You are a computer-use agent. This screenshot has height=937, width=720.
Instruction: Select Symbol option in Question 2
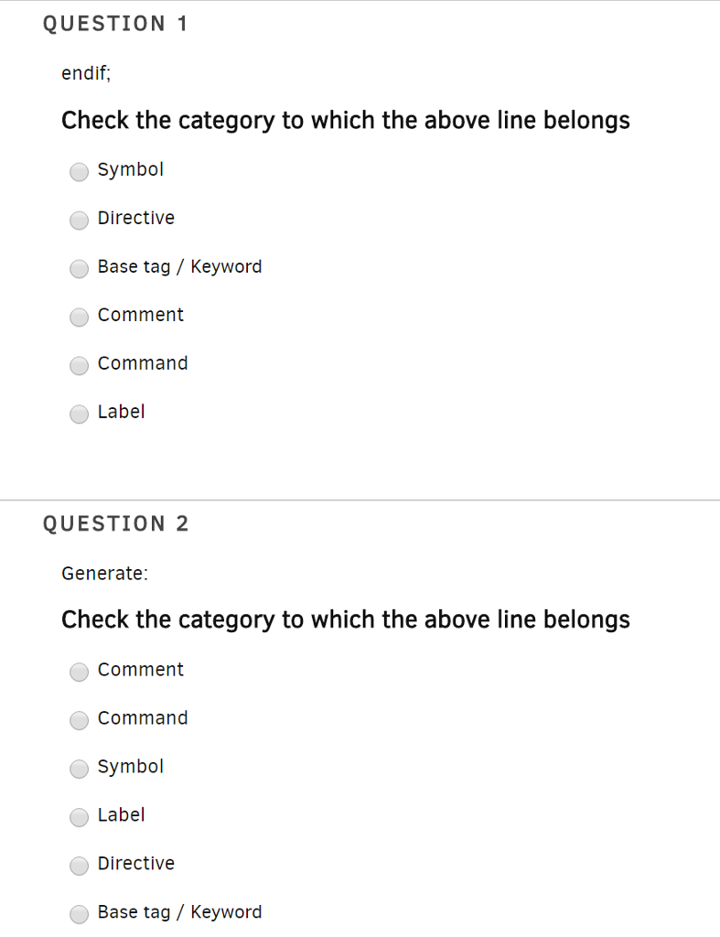[x=79, y=769]
